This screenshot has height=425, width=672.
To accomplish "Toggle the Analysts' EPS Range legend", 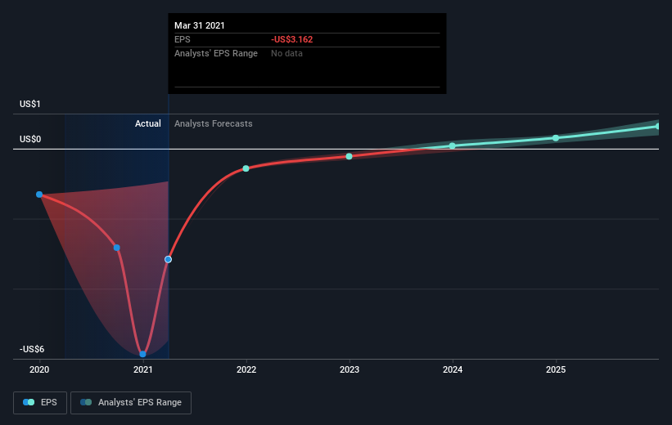I will (131, 402).
